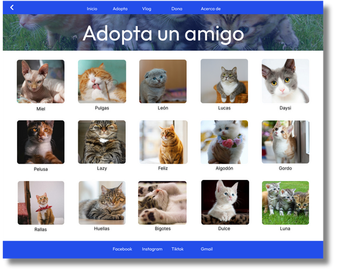Follow the Facebook footer link
This screenshot has height=271, width=337.
click(122, 249)
